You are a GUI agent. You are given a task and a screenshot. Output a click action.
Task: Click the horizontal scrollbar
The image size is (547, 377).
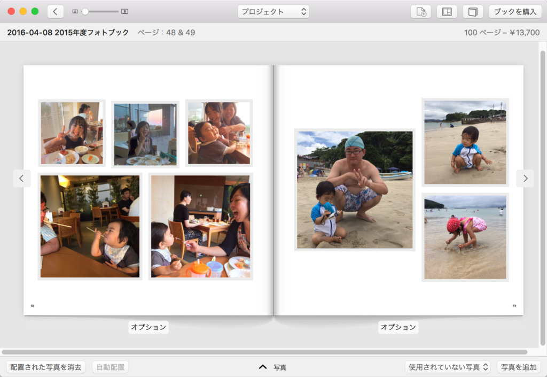point(264,352)
